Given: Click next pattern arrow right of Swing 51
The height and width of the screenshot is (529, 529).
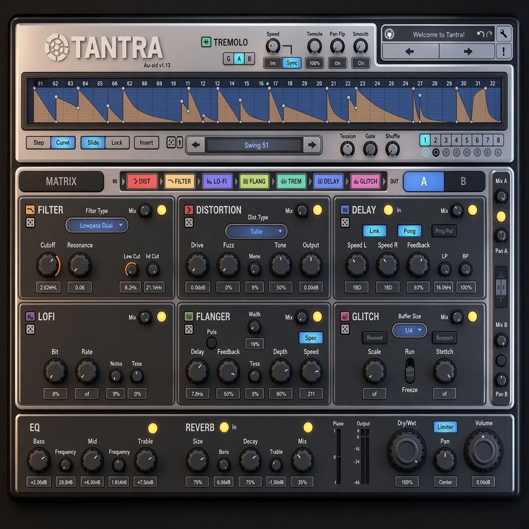Looking at the screenshot, I should (x=312, y=145).
